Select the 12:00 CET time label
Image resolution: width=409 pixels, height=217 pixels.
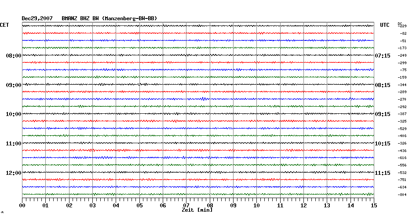tap(14, 173)
